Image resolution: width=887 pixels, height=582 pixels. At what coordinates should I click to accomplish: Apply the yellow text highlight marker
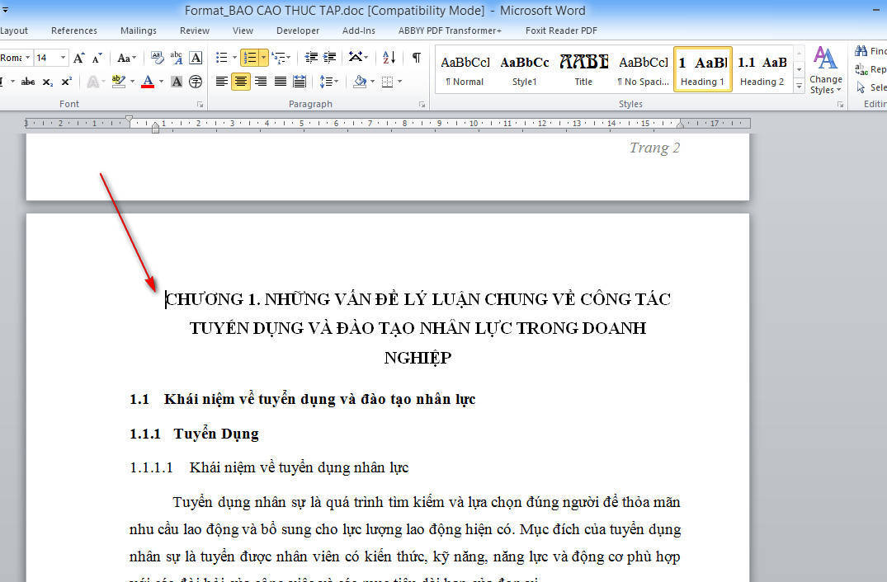118,82
